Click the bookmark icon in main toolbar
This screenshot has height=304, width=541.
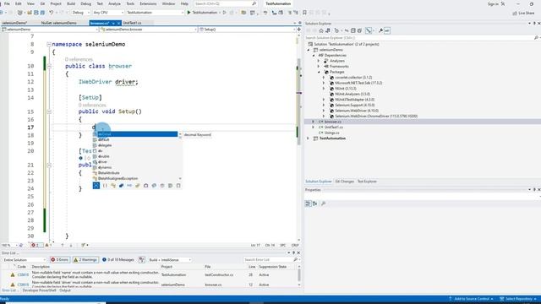[x=304, y=13]
